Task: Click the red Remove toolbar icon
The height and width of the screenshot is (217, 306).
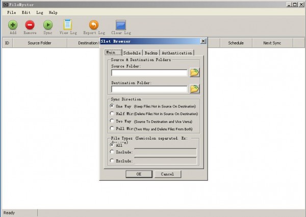Action: 30,24
